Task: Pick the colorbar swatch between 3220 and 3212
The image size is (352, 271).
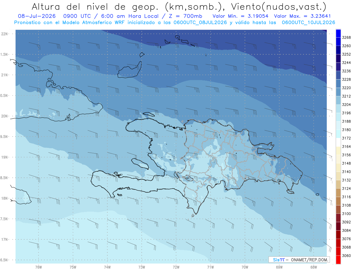Action: (x=338, y=92)
